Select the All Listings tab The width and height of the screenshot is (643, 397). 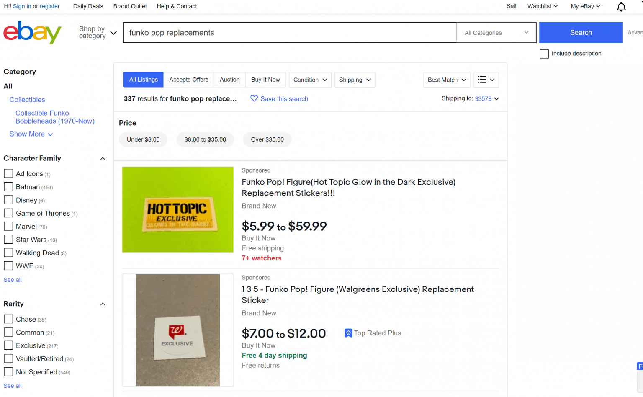[x=144, y=80]
